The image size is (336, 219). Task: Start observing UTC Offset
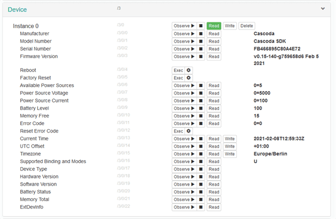pyautogui.click(x=184, y=146)
